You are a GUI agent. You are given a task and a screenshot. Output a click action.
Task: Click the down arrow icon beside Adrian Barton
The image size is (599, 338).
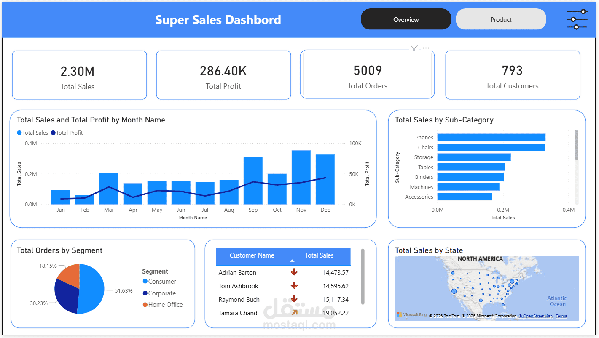click(294, 272)
